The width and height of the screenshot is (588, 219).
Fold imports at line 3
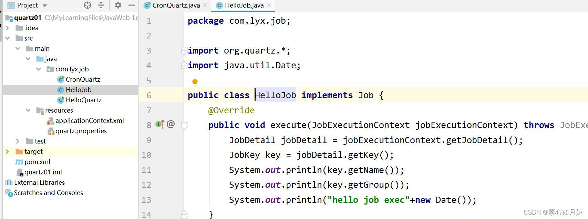click(184, 51)
